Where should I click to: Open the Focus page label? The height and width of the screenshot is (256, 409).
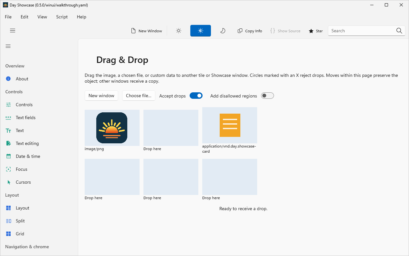(x=22, y=169)
